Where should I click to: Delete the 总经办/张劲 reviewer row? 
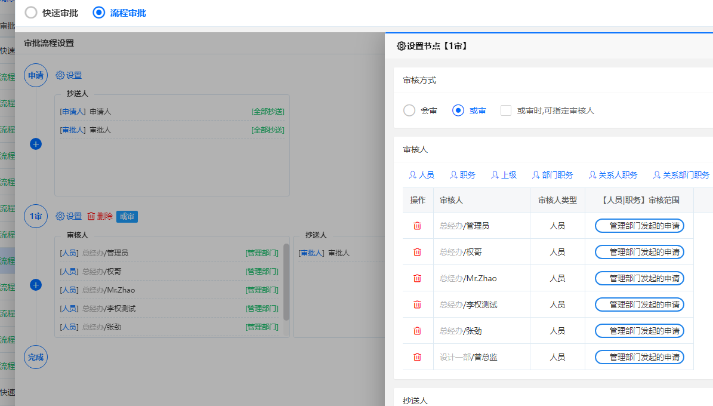pos(417,331)
